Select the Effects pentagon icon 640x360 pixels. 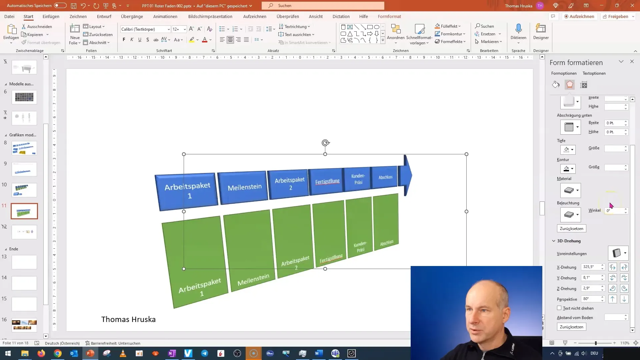click(x=570, y=85)
